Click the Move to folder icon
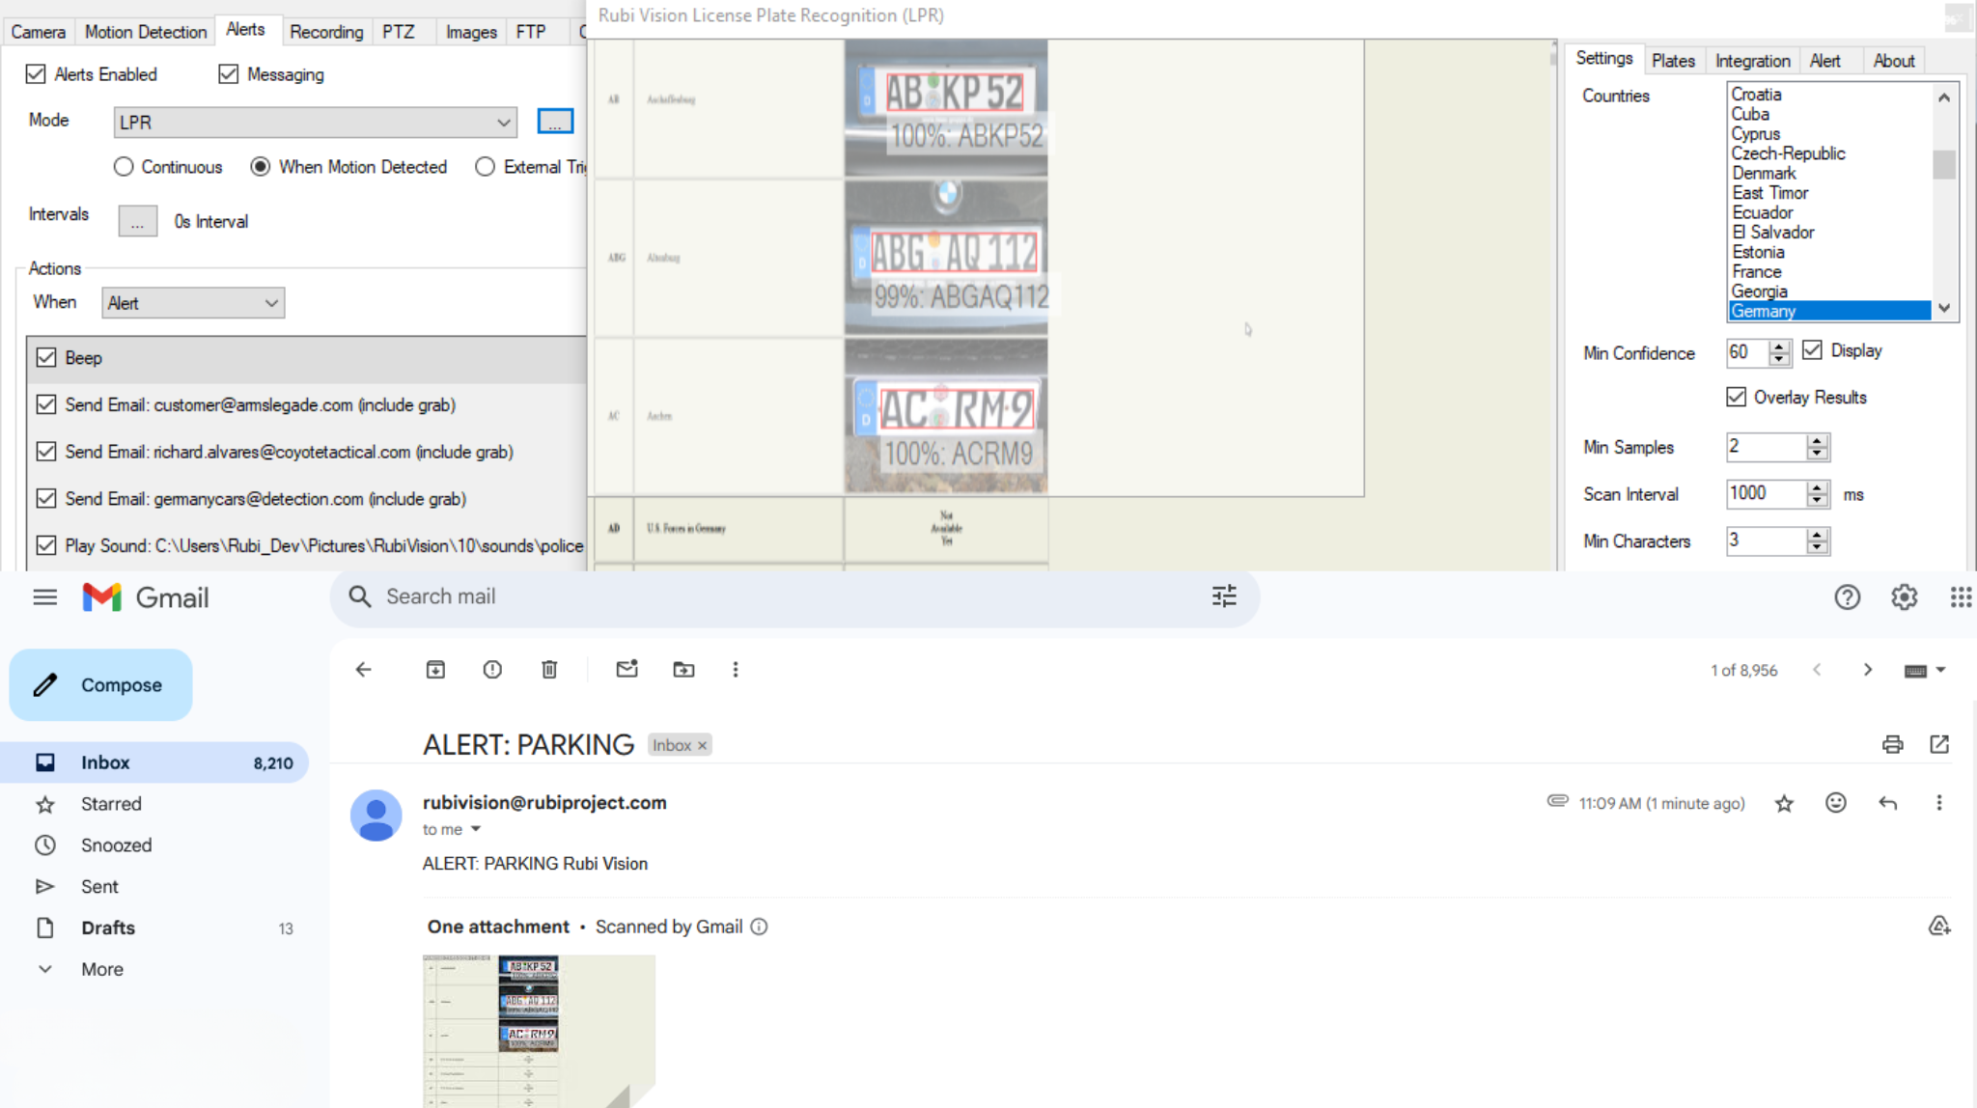The width and height of the screenshot is (1977, 1108). pos(683,670)
